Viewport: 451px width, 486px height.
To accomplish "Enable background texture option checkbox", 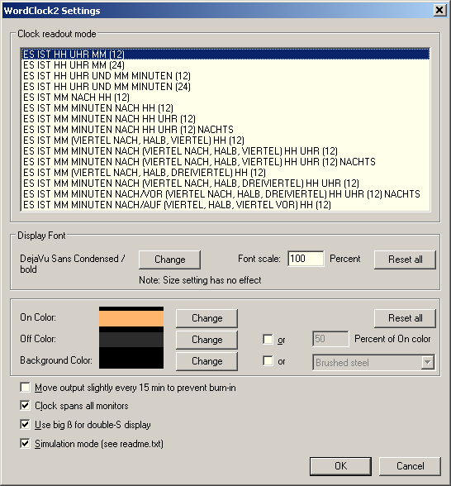I will tap(268, 360).
